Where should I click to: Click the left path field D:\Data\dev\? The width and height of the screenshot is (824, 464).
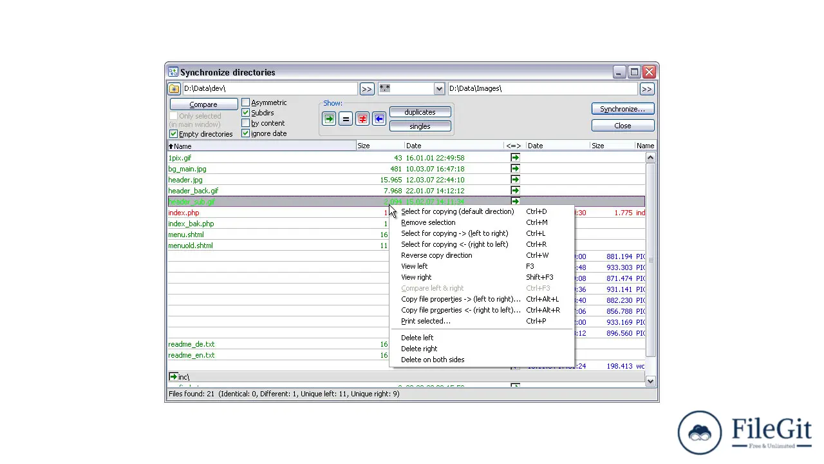click(269, 89)
